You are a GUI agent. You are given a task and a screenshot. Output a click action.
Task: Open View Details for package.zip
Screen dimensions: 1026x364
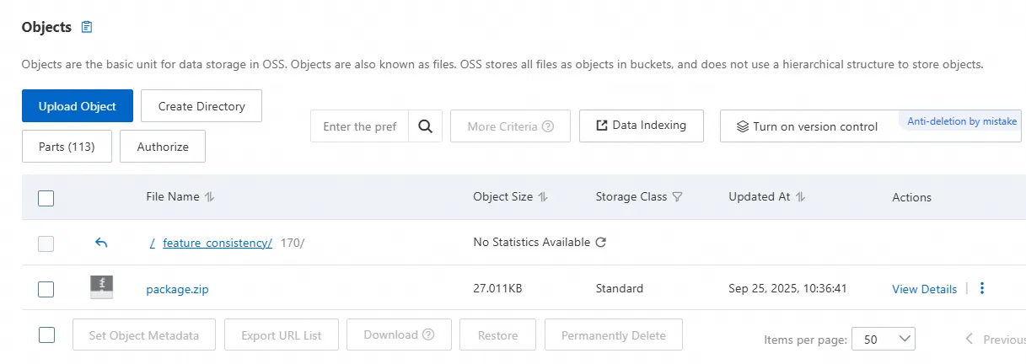coord(924,289)
